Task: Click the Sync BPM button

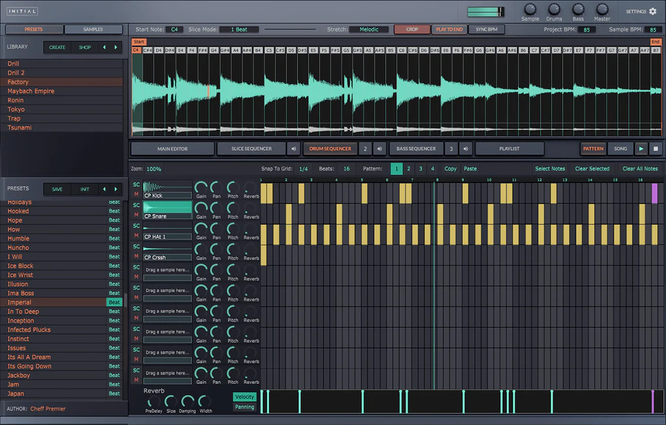Action: tap(486, 29)
